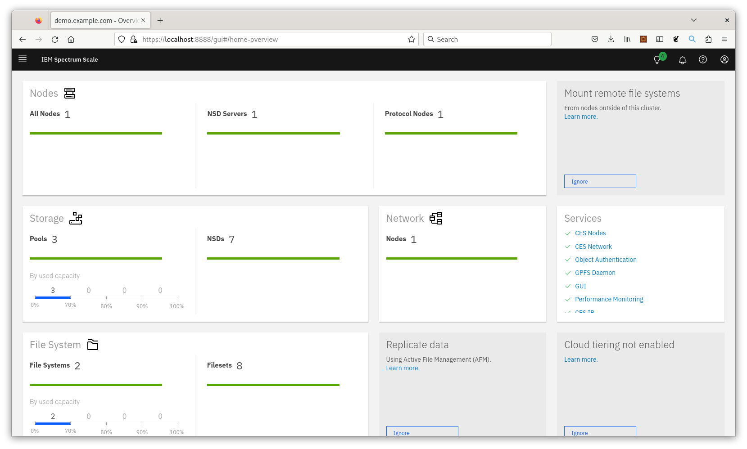The height and width of the screenshot is (449, 747).
Task: Save to Pocket icon in toolbar
Action: pos(595,40)
